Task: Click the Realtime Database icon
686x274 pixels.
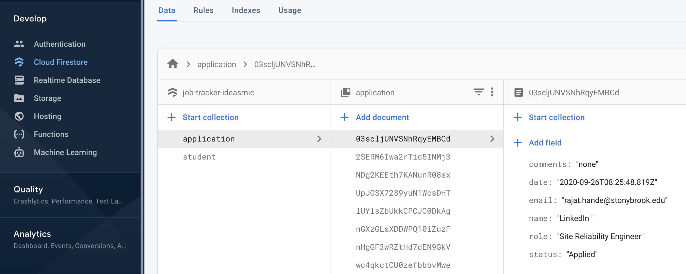Action: [x=19, y=80]
